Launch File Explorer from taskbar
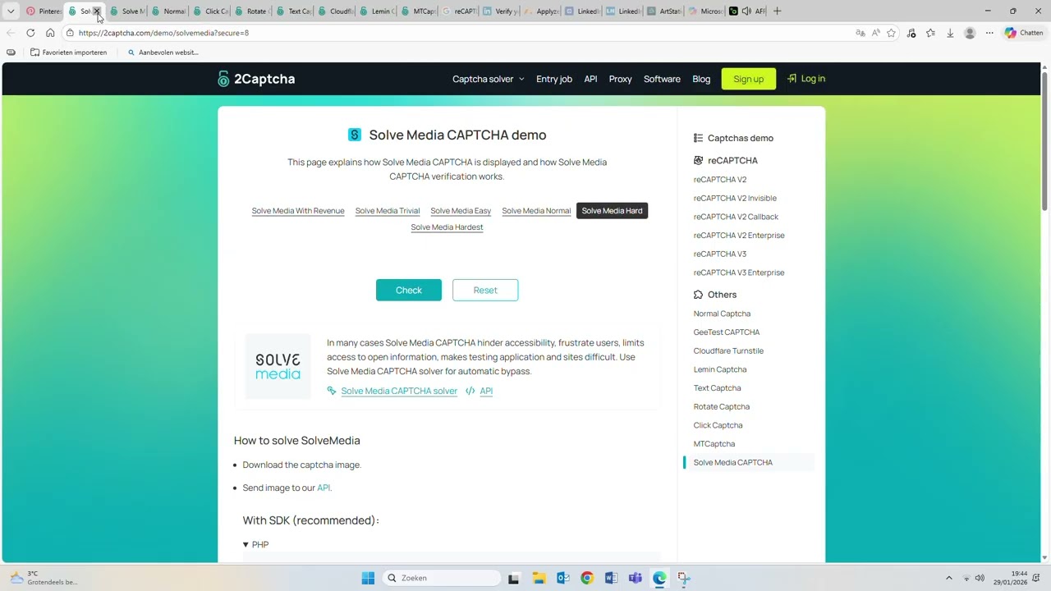Screen dimensions: 1051x591 (x=539, y=578)
